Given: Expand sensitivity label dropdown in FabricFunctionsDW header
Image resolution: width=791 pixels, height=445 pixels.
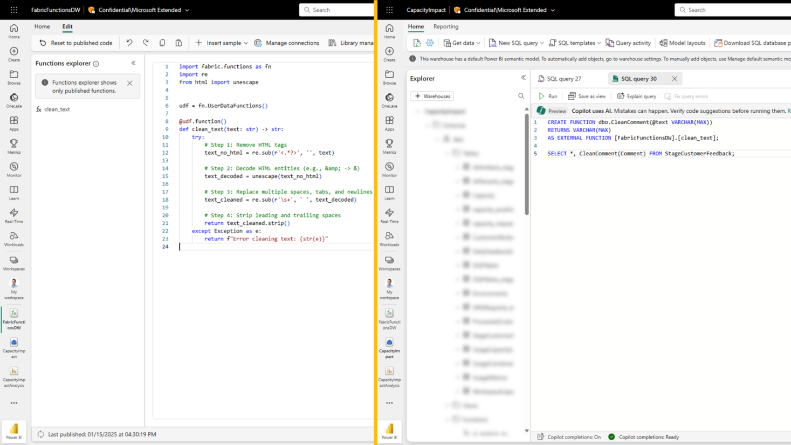Looking at the screenshot, I should tap(188, 10).
